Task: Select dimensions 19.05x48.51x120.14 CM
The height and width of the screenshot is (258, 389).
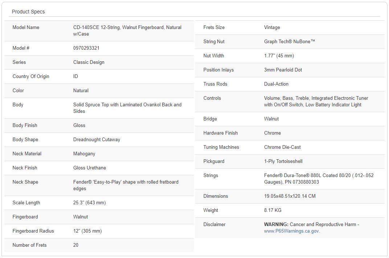Action: click(x=290, y=196)
